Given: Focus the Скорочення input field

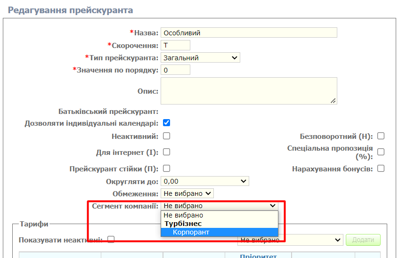Looking at the screenshot, I should tap(175, 45).
